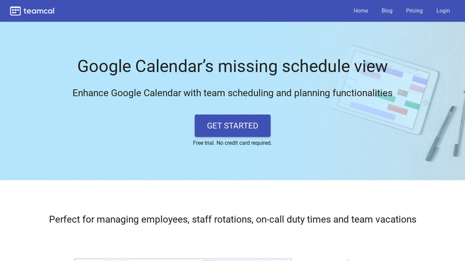Click the "Perfect for managing employees" heading
Image resolution: width=465 pixels, height=261 pixels.
point(232,220)
